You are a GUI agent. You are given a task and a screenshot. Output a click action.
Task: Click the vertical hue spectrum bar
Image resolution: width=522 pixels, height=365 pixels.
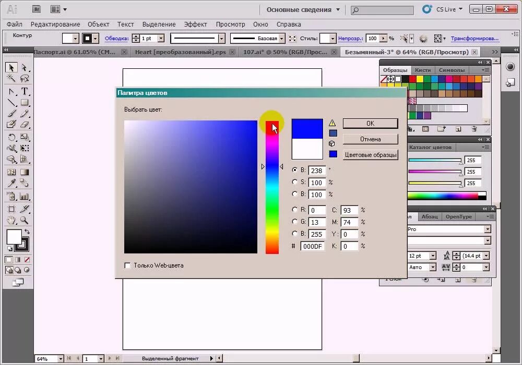[272, 187]
